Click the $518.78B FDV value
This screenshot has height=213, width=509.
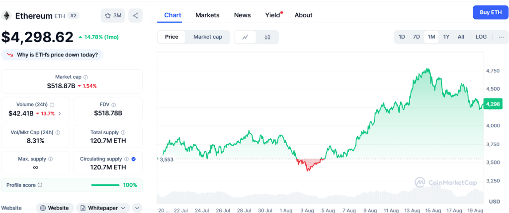point(108,113)
